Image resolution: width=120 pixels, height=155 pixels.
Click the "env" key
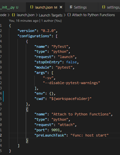coord(40,93)
